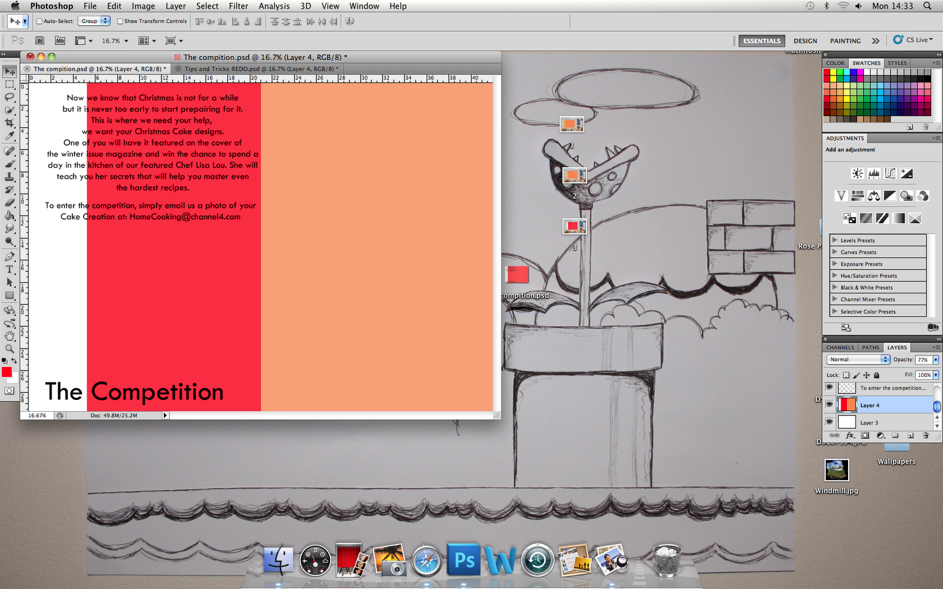
Task: Expand Selective Color Presets
Action: [x=835, y=311]
